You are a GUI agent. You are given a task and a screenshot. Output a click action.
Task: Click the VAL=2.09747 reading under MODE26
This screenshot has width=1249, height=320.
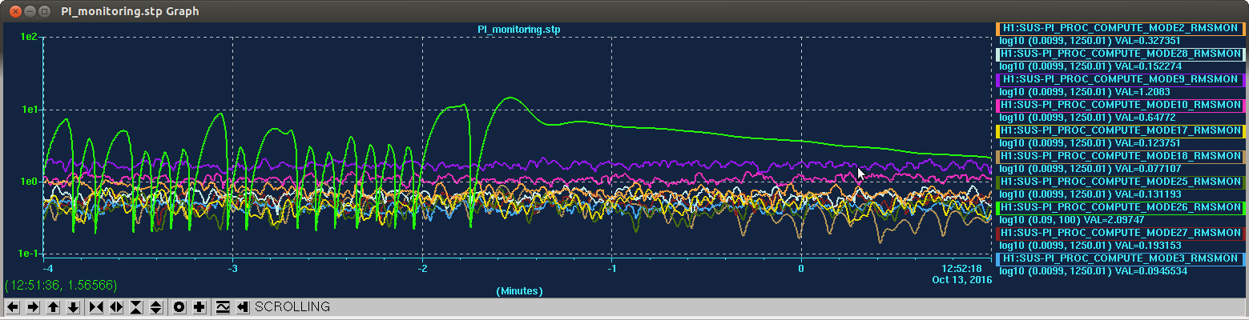point(1115,220)
